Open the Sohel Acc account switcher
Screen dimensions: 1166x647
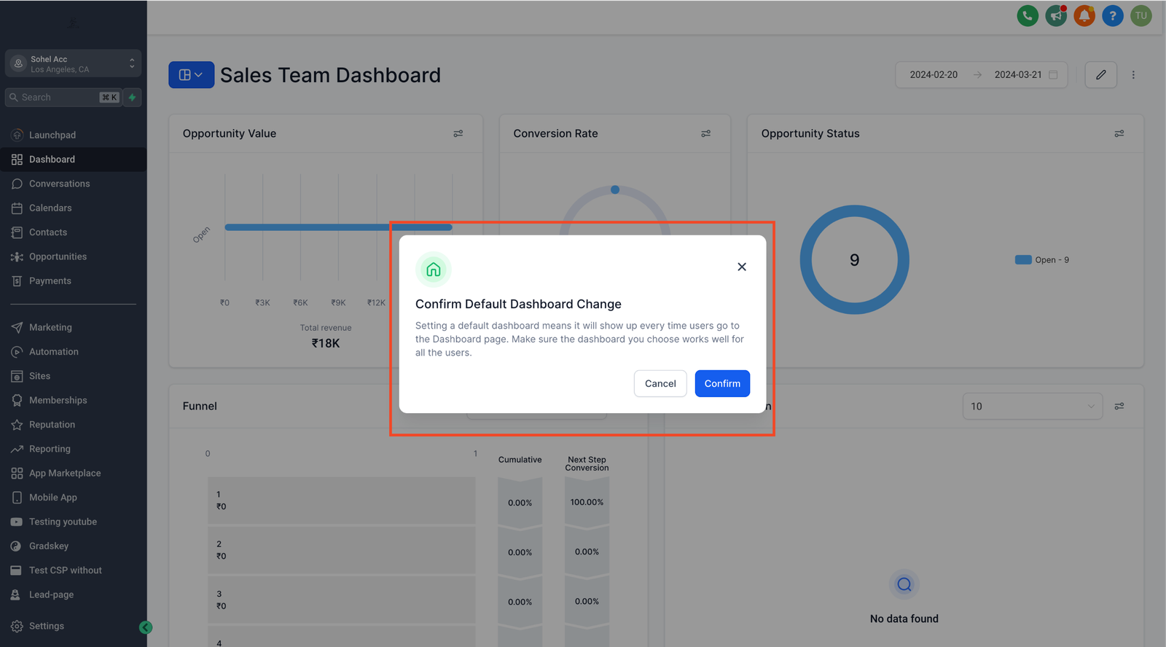(x=73, y=63)
